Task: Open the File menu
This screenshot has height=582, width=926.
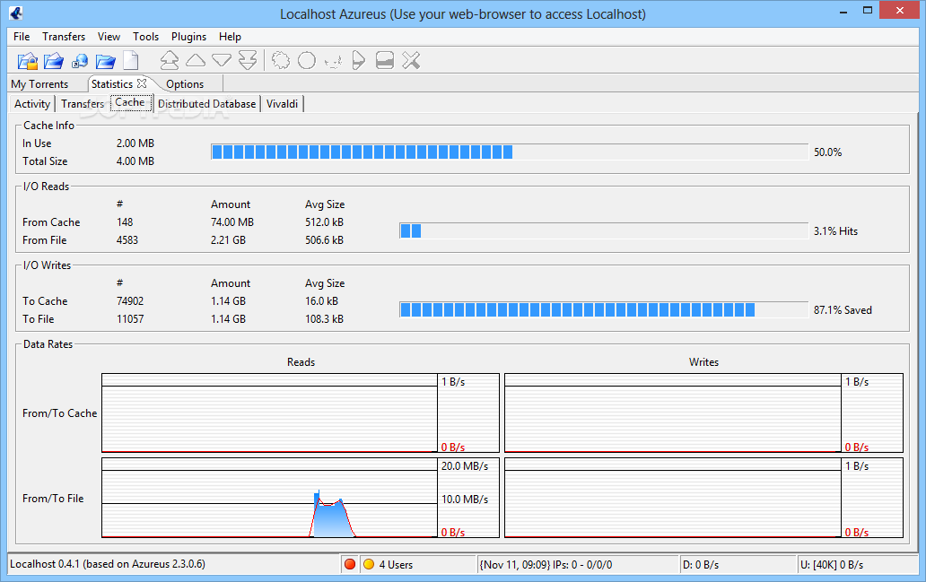Action: point(22,37)
